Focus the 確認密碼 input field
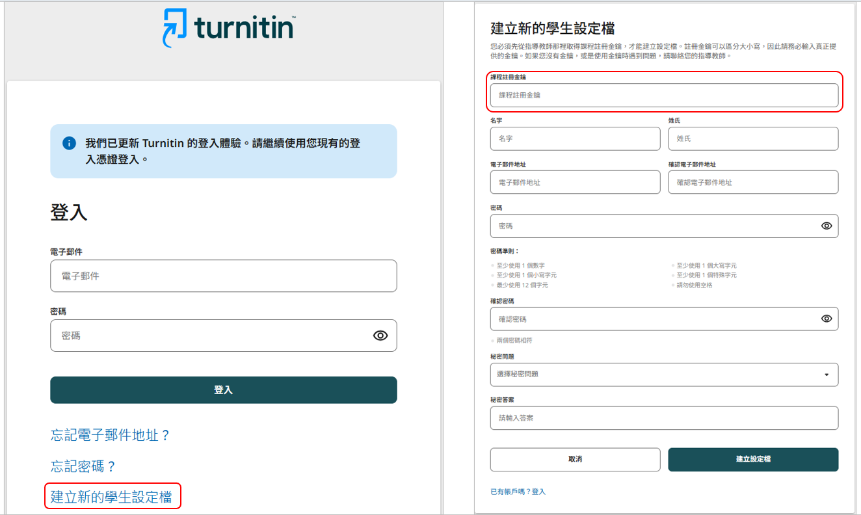The image size is (861, 515). [664, 319]
